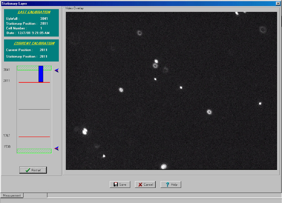Viewport: 282px width, 203px height.
Task: Click the Stationary Position value in Current Calibration
Action: (43, 56)
